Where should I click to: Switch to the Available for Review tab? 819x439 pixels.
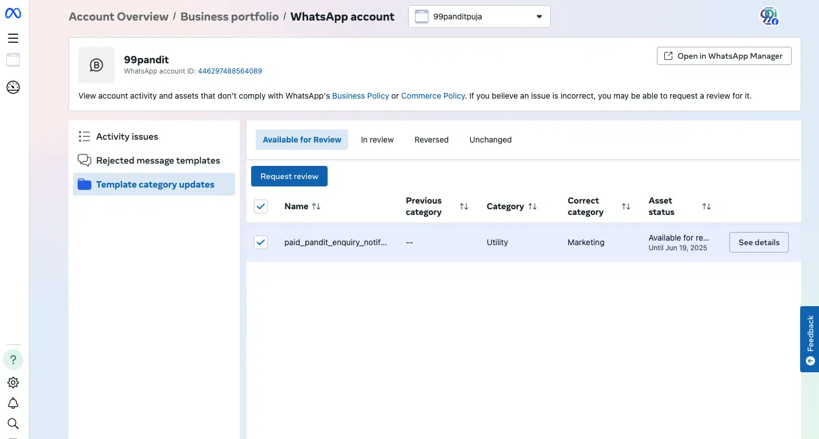pos(302,140)
